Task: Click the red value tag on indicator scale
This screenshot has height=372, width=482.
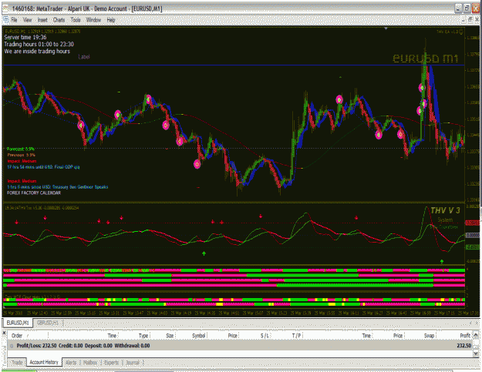Action: click(x=473, y=223)
